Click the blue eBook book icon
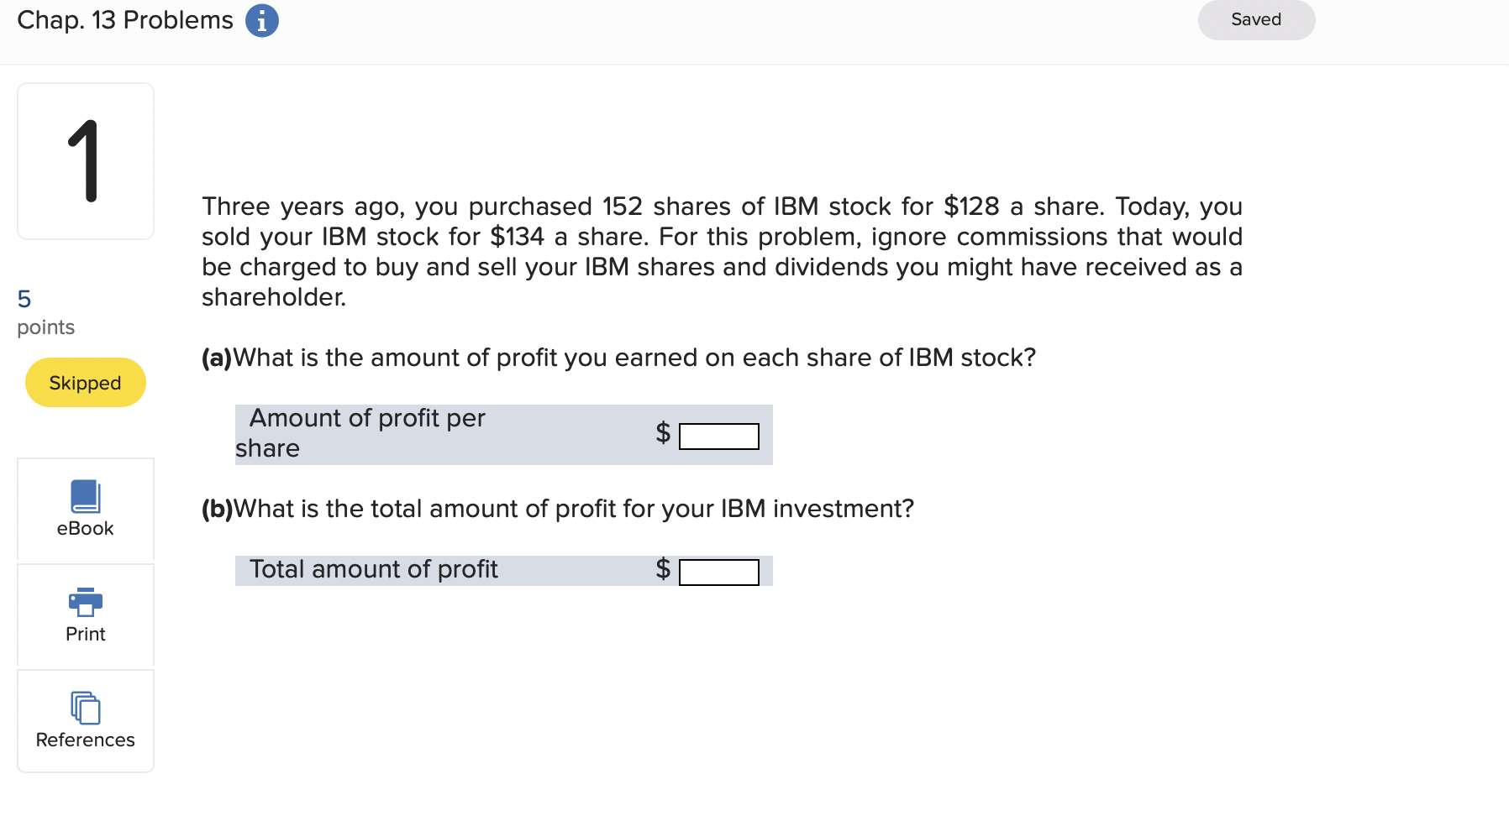 (x=85, y=496)
